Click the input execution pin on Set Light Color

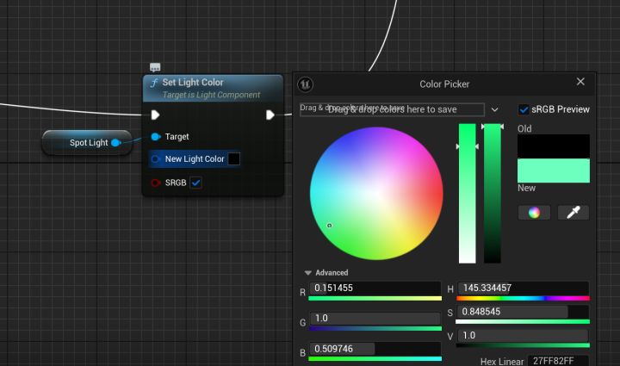(155, 115)
